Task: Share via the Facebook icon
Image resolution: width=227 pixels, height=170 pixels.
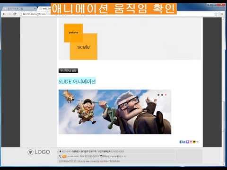Action: tap(181, 142)
